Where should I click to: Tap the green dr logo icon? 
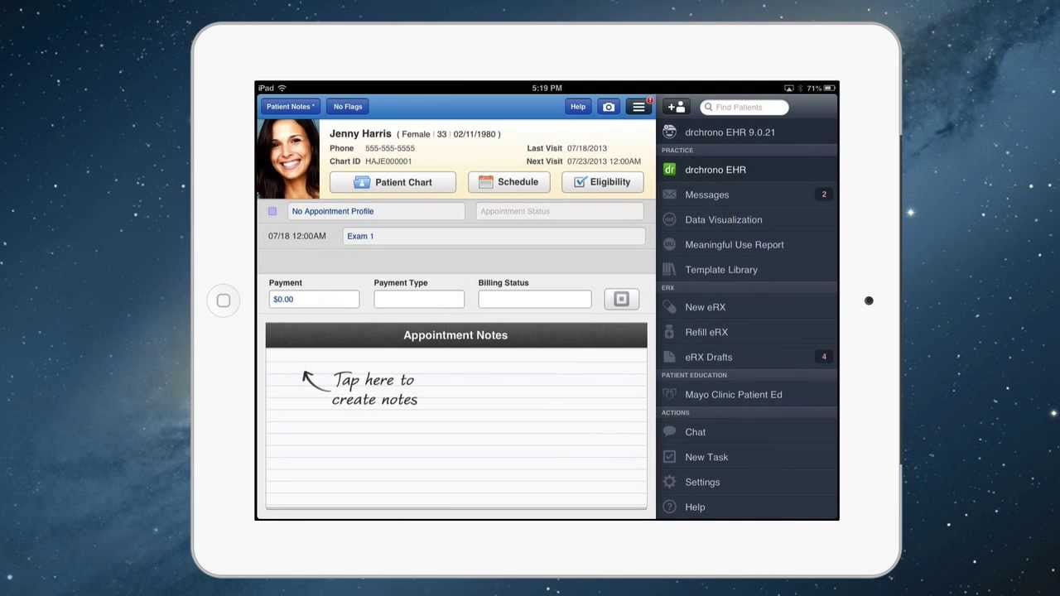coord(669,170)
